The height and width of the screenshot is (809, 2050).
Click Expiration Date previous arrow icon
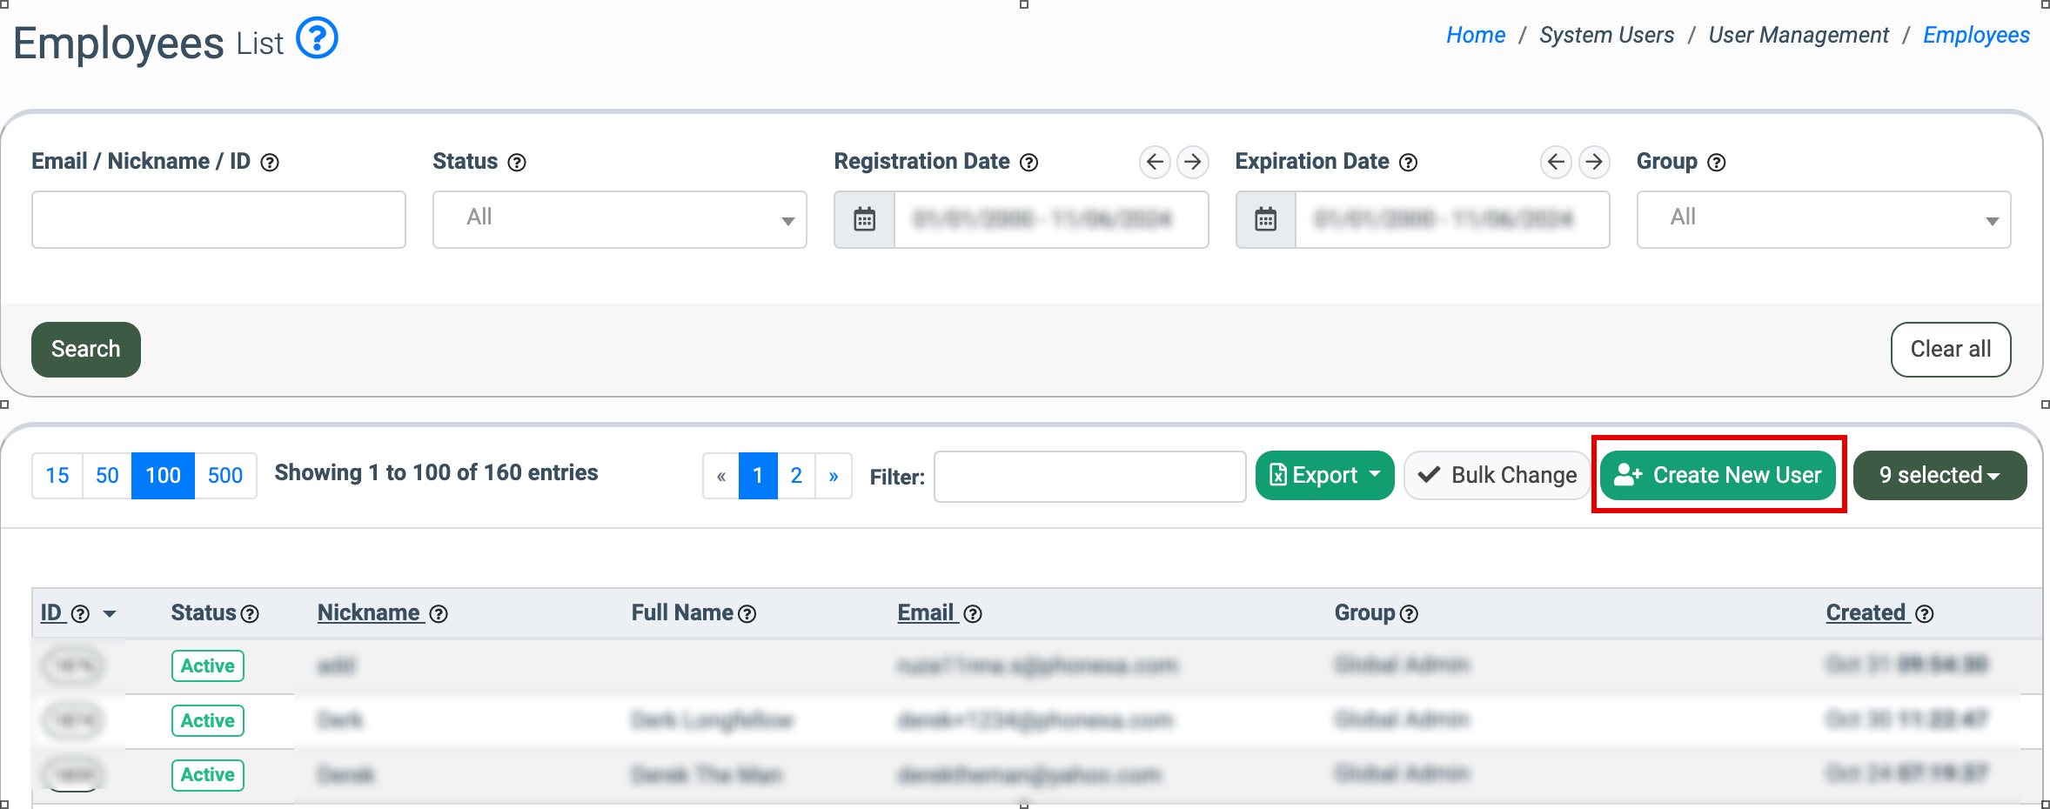(x=1556, y=162)
